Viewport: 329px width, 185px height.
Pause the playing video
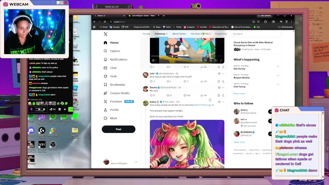pyautogui.click(x=153, y=60)
